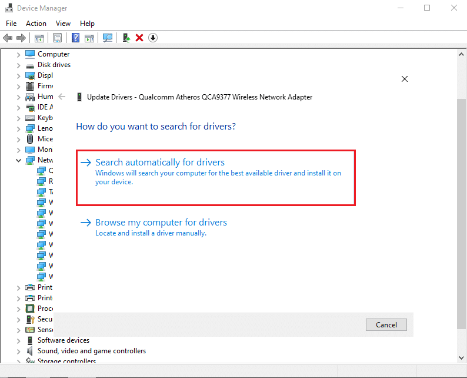This screenshot has width=467, height=378.
Task: Click the Help question mark toolbar icon
Action: (76, 38)
